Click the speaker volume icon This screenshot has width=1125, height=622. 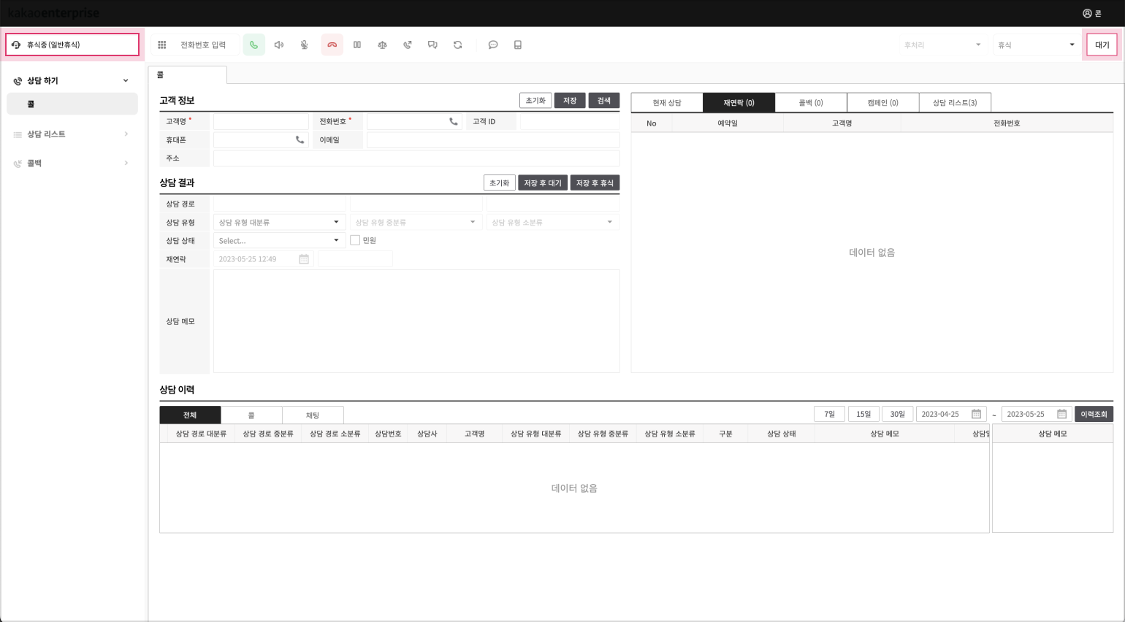tap(279, 45)
